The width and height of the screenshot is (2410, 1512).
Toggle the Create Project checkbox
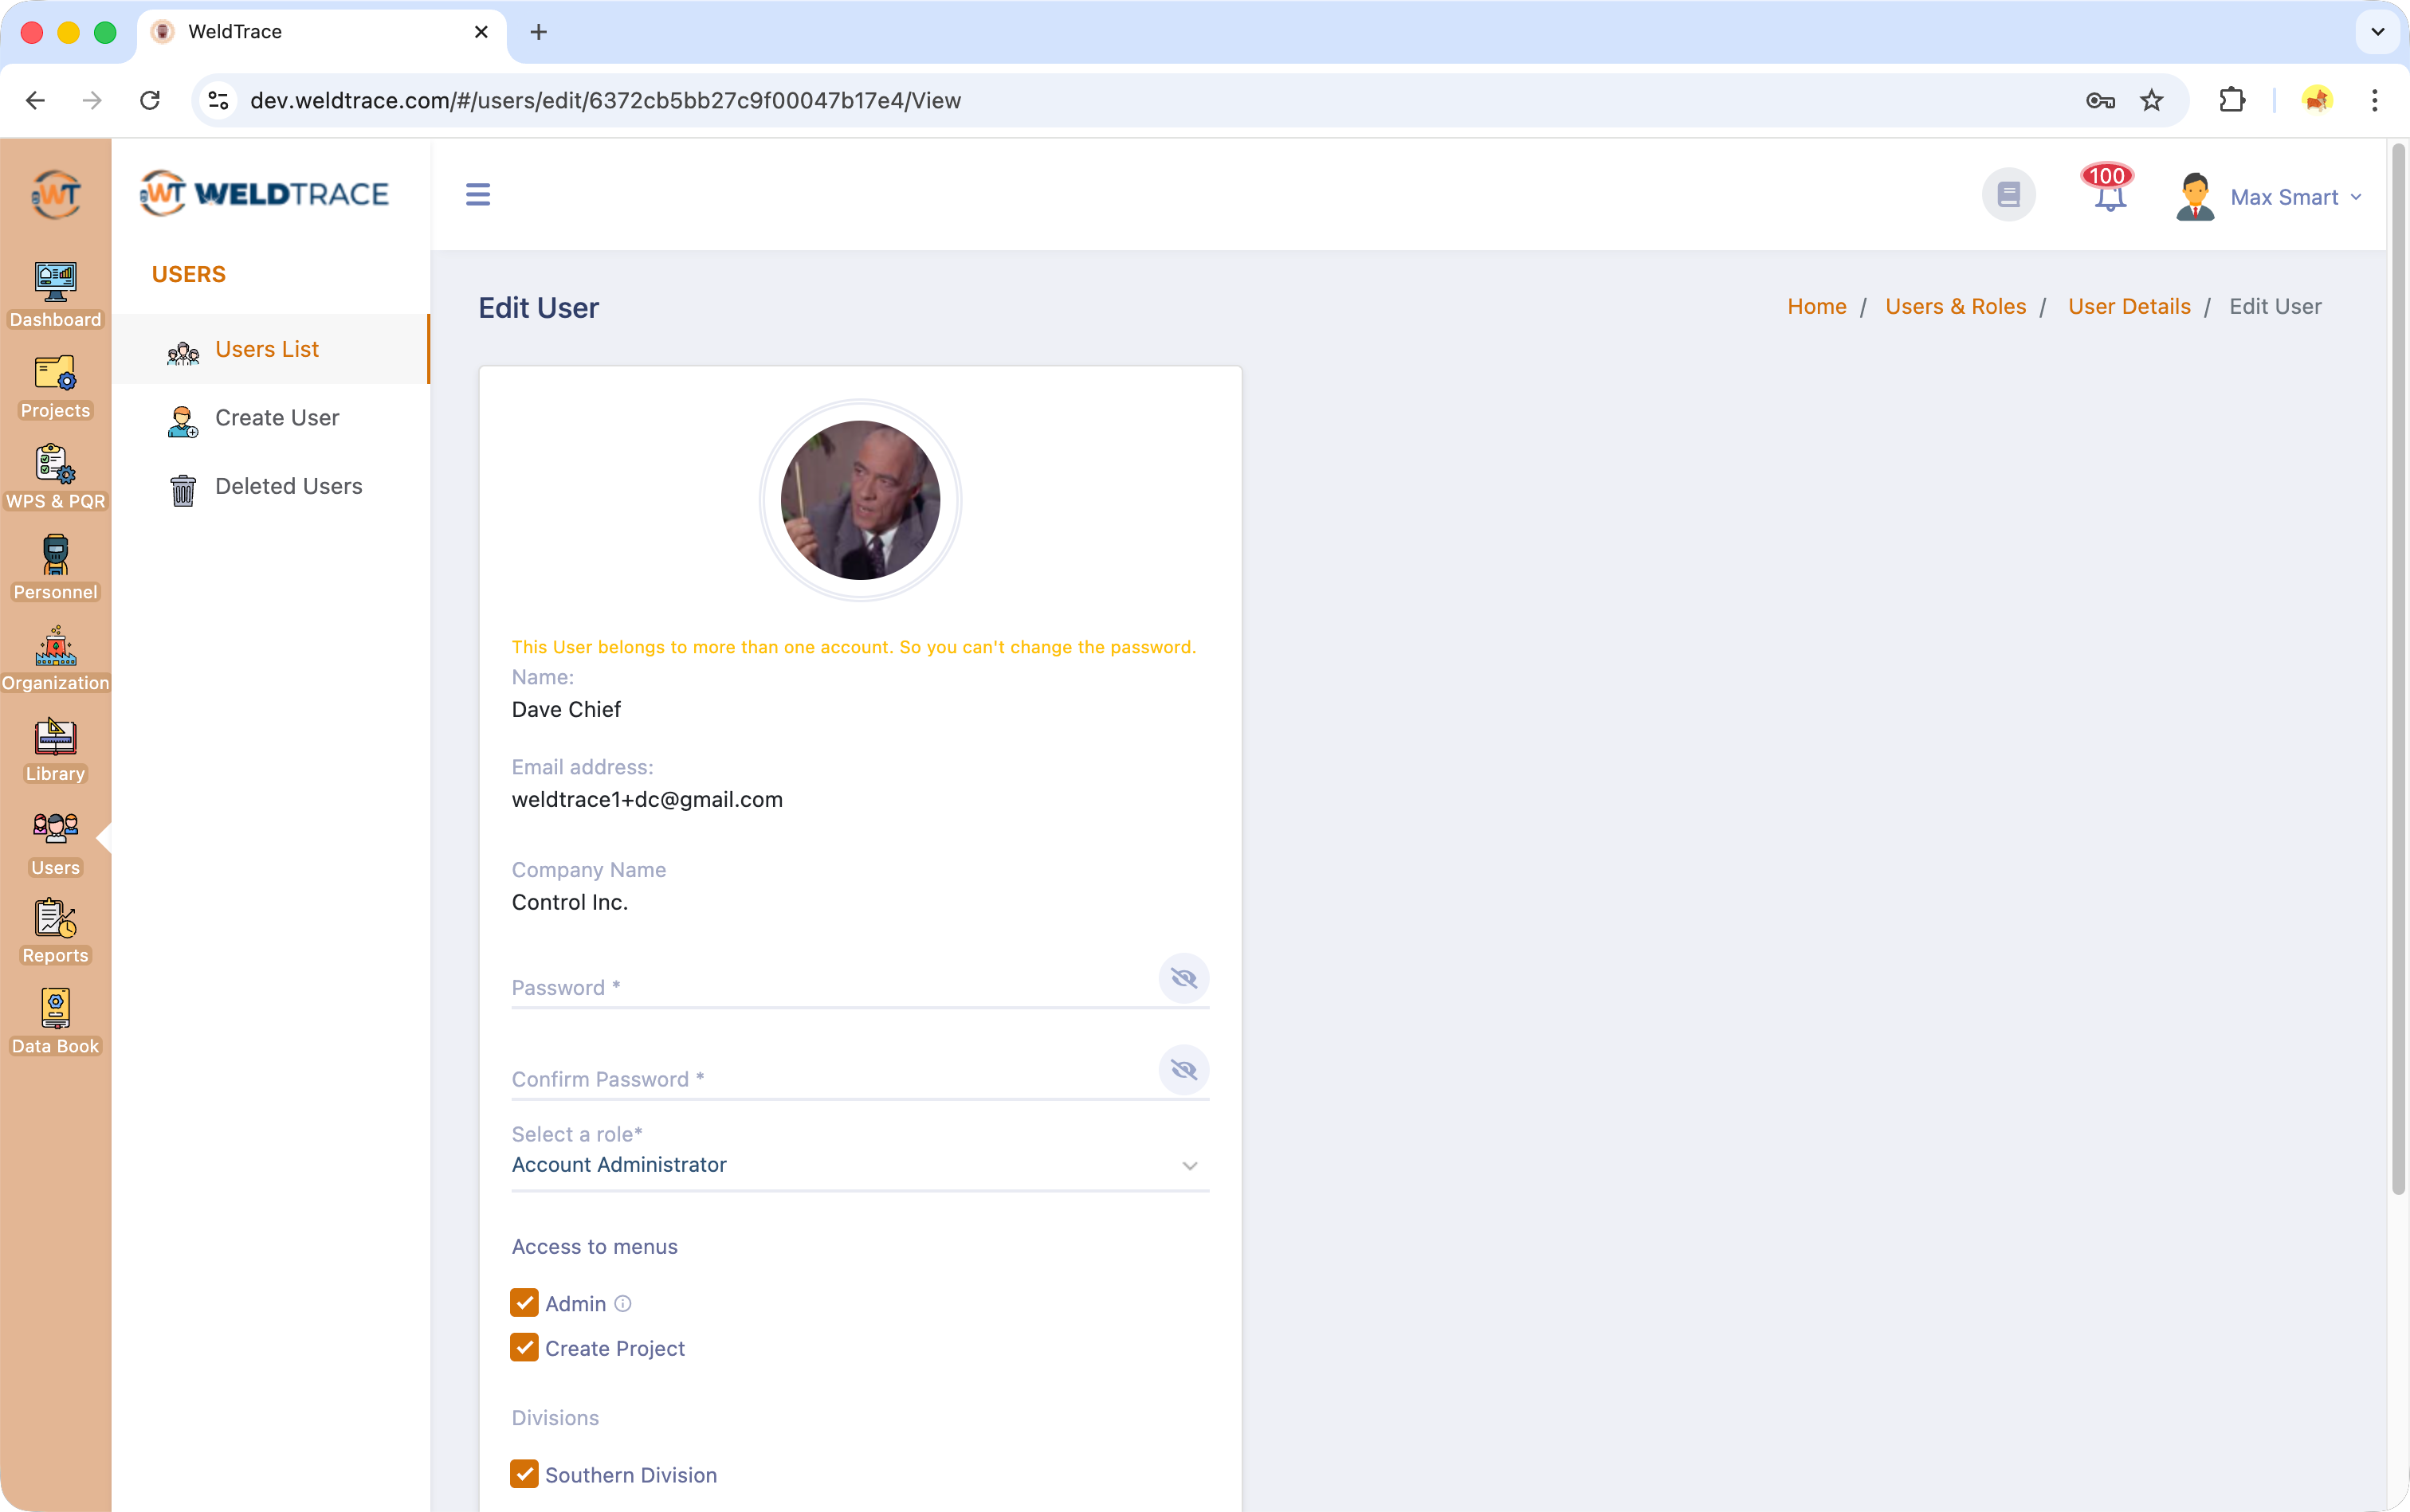[x=524, y=1348]
